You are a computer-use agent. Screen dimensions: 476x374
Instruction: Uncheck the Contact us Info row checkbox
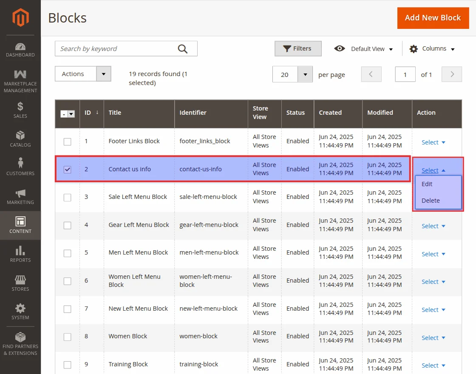click(x=67, y=169)
